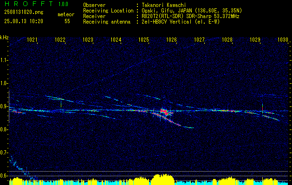Click the 1028 time axis marker
Screen dimensions: 292x185
[227, 40]
